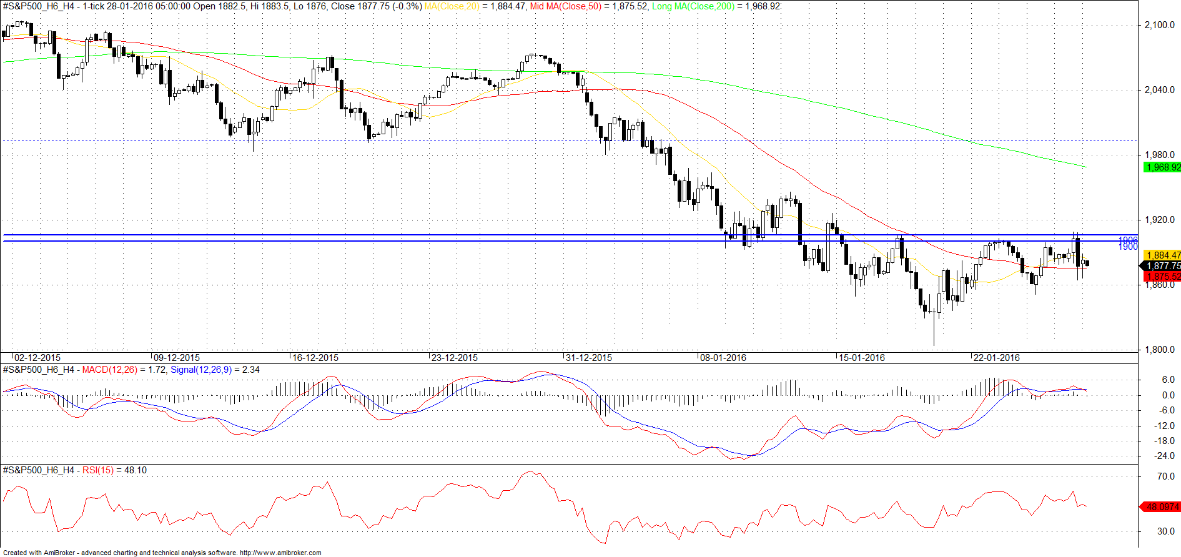Click the 08-01-2016 date marker
This screenshot has height=557, width=1181.
coord(723,358)
